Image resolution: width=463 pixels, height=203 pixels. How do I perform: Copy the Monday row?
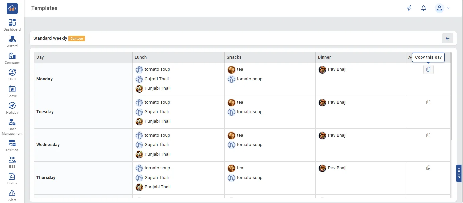[428, 69]
